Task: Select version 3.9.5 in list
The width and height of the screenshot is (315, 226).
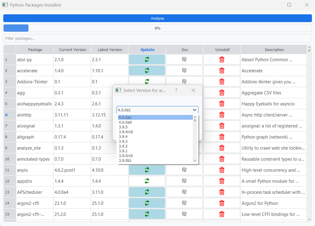Action: (x=155, y=127)
